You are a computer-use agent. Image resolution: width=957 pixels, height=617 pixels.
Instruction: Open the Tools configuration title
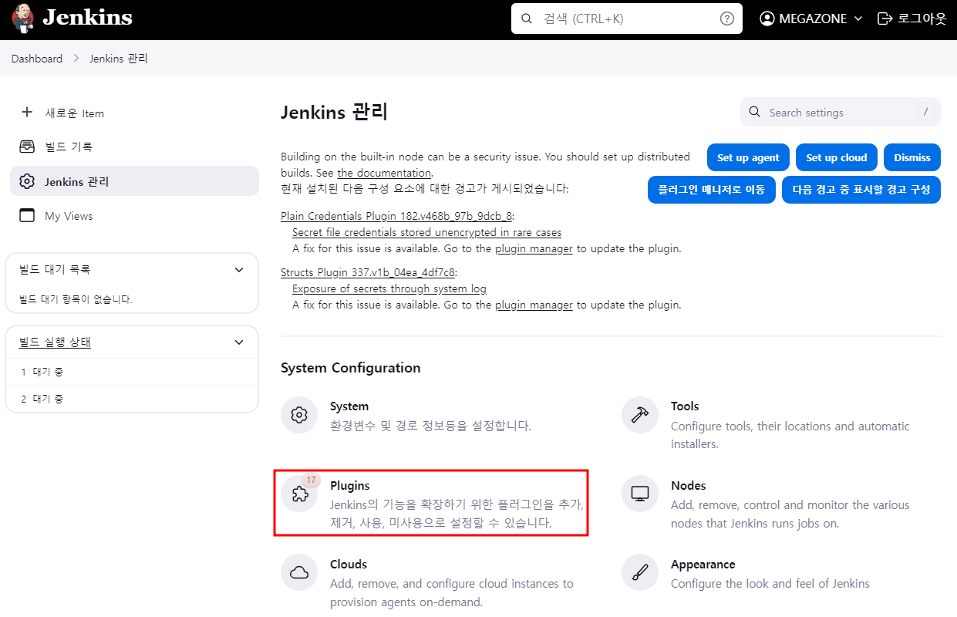coord(685,406)
